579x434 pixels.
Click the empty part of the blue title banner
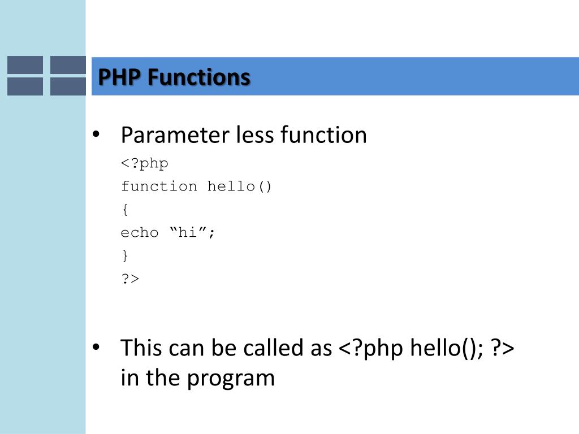pyautogui.click(x=413, y=76)
